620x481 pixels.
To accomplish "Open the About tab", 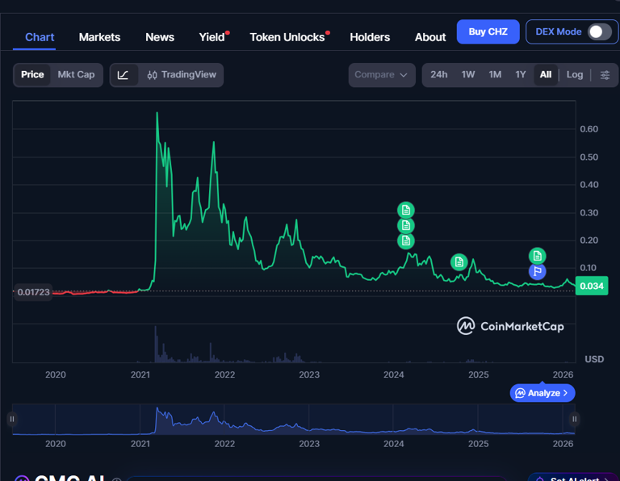I will point(430,37).
